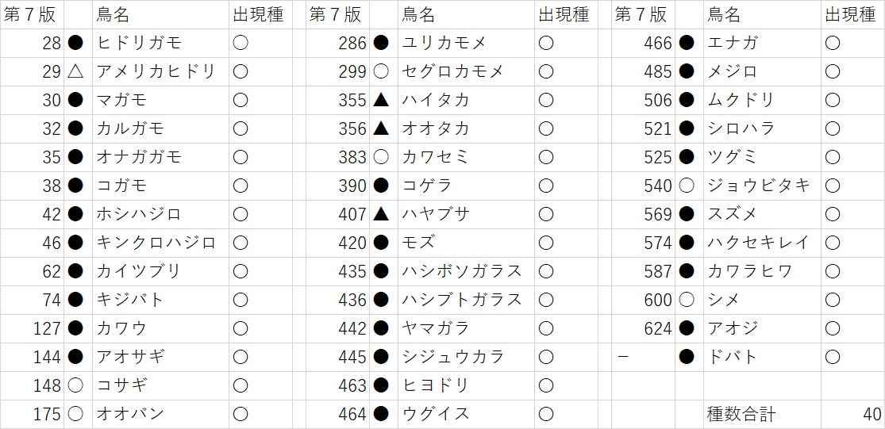Click the black triangle beside オオタカ

pyautogui.click(x=381, y=128)
